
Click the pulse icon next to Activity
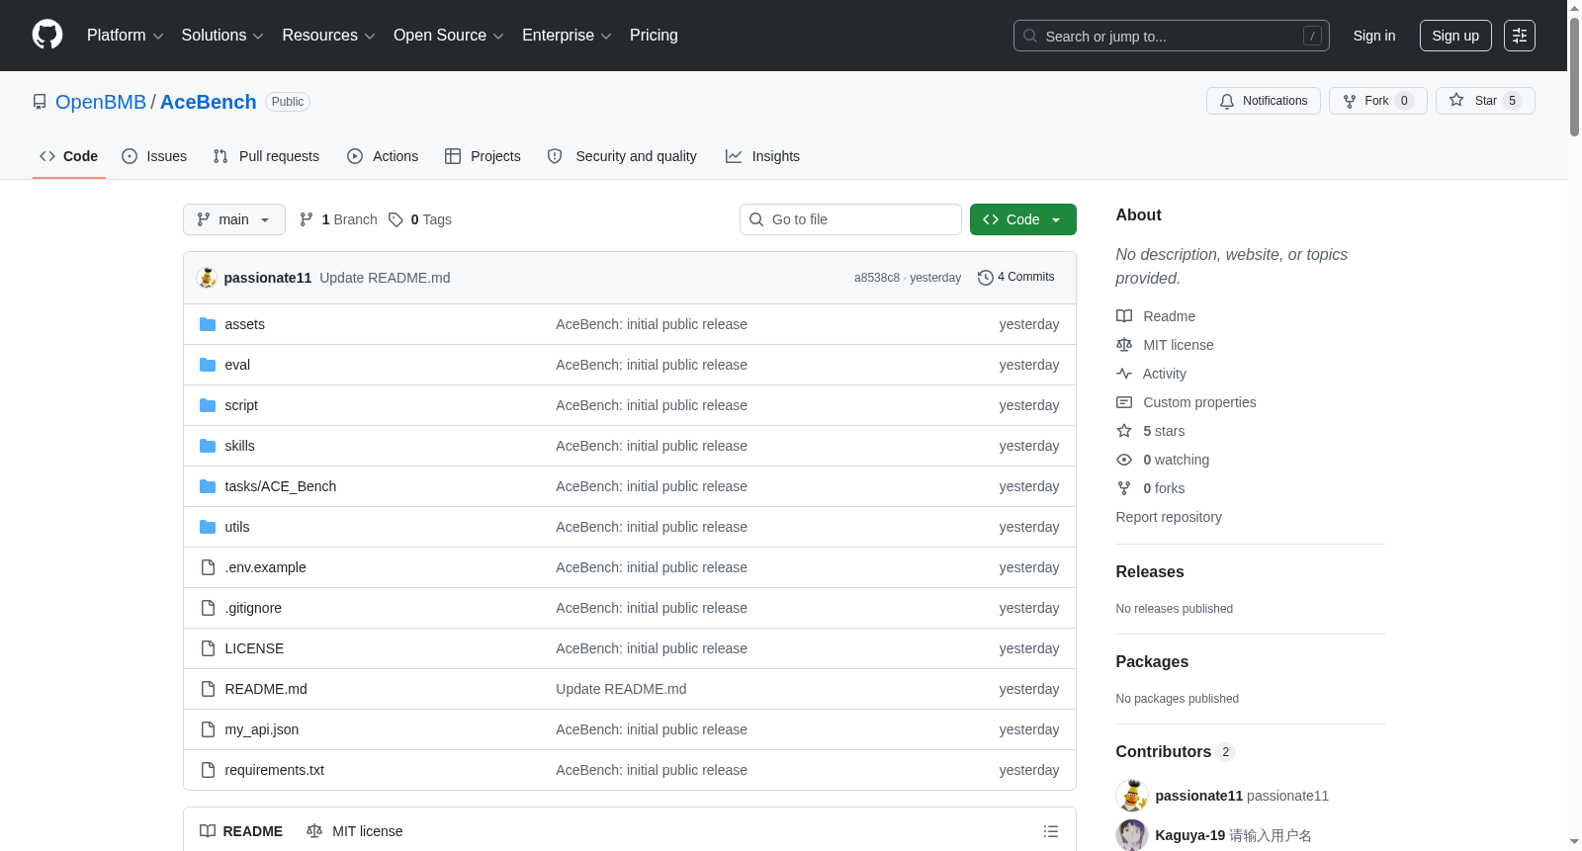click(1124, 374)
